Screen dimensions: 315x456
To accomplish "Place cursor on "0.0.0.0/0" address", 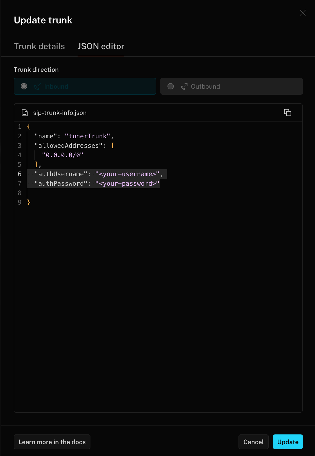I will (x=63, y=155).
